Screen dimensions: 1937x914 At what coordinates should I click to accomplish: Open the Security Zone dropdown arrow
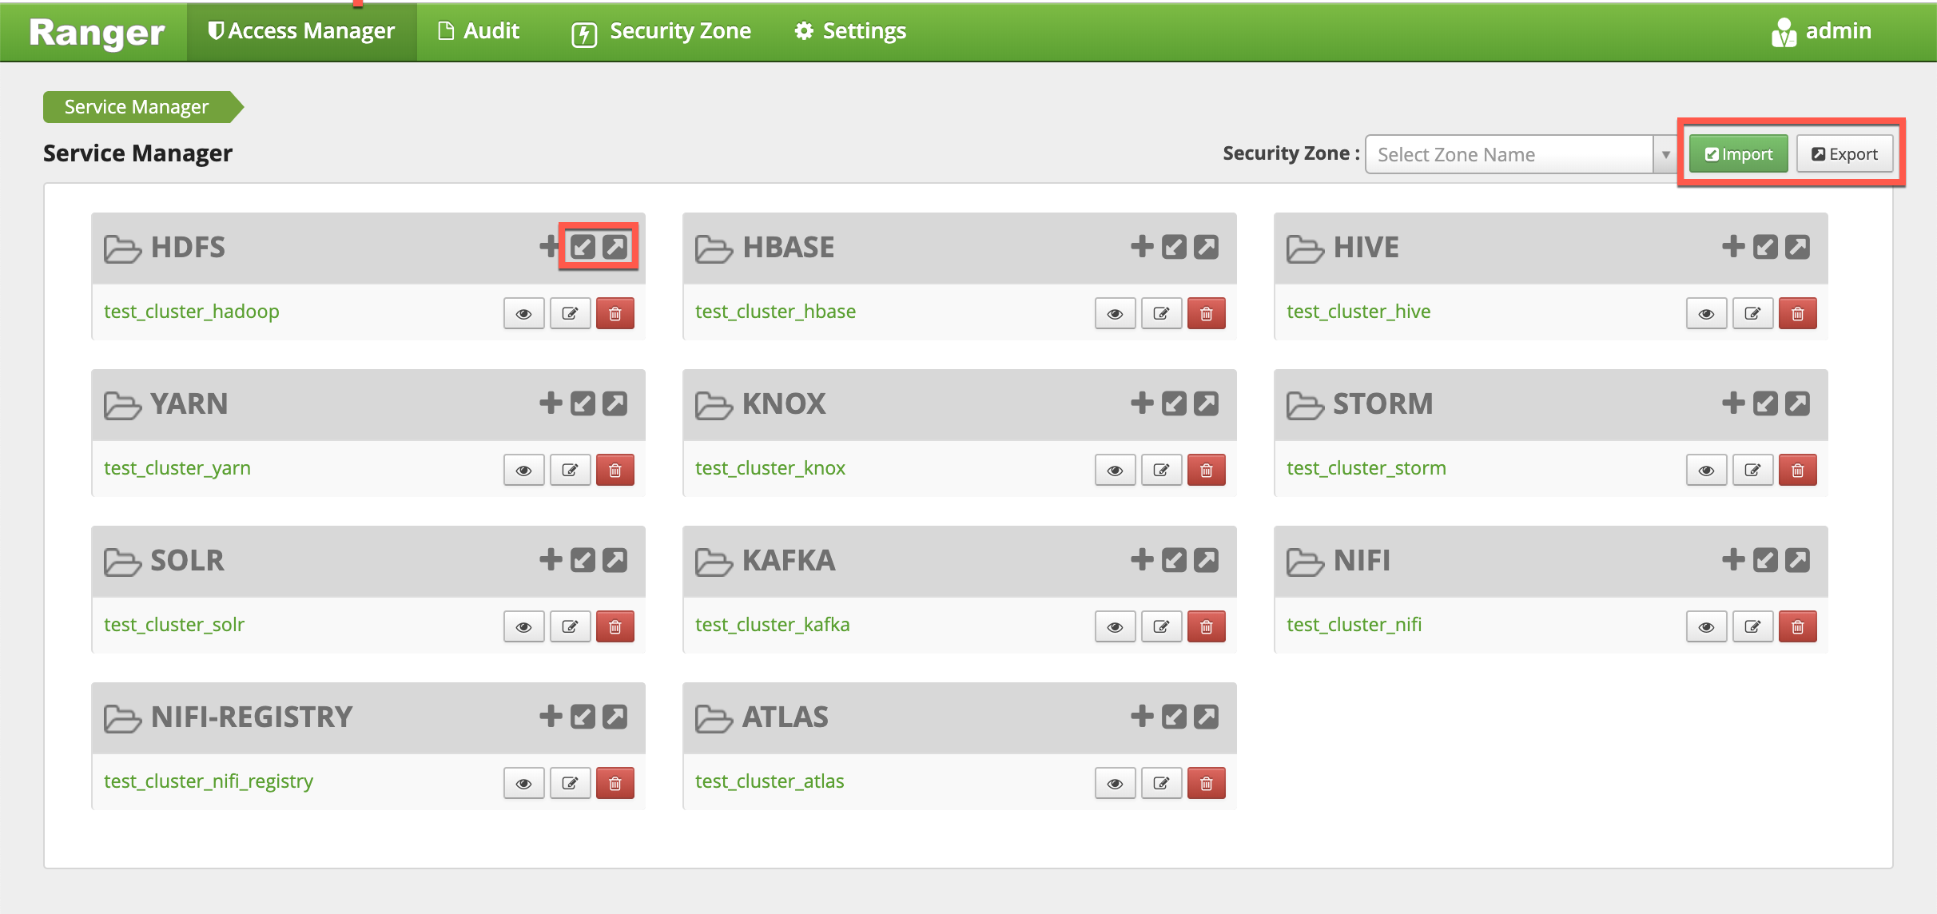click(1665, 154)
